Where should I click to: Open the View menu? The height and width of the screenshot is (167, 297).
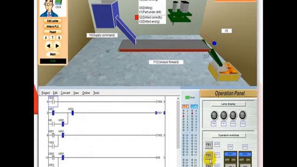pyautogui.click(x=76, y=93)
